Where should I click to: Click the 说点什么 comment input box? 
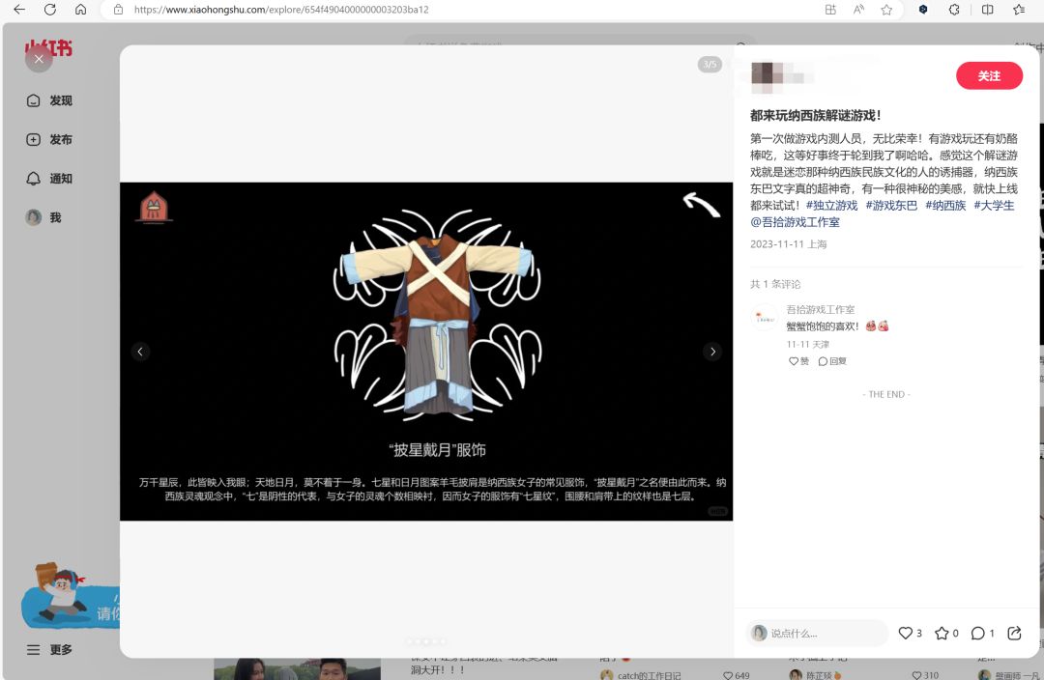(818, 633)
